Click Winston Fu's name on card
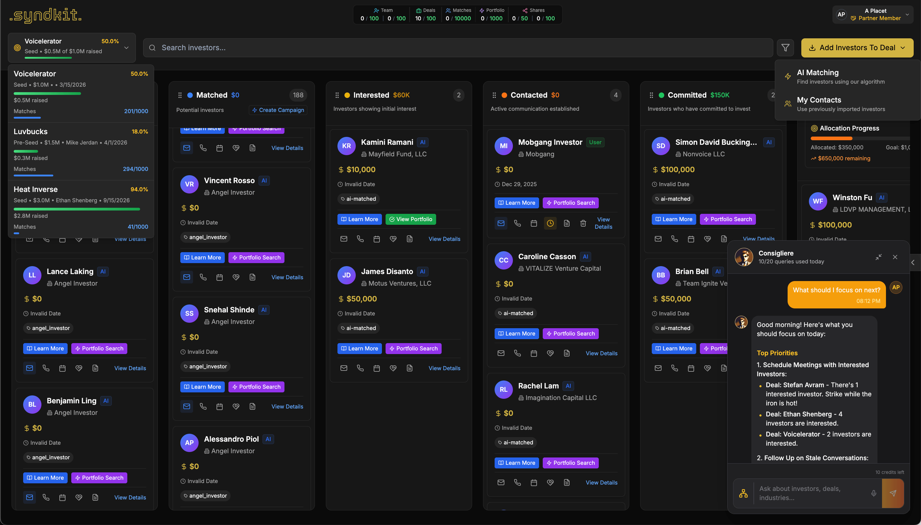The width and height of the screenshot is (921, 525). 852,197
